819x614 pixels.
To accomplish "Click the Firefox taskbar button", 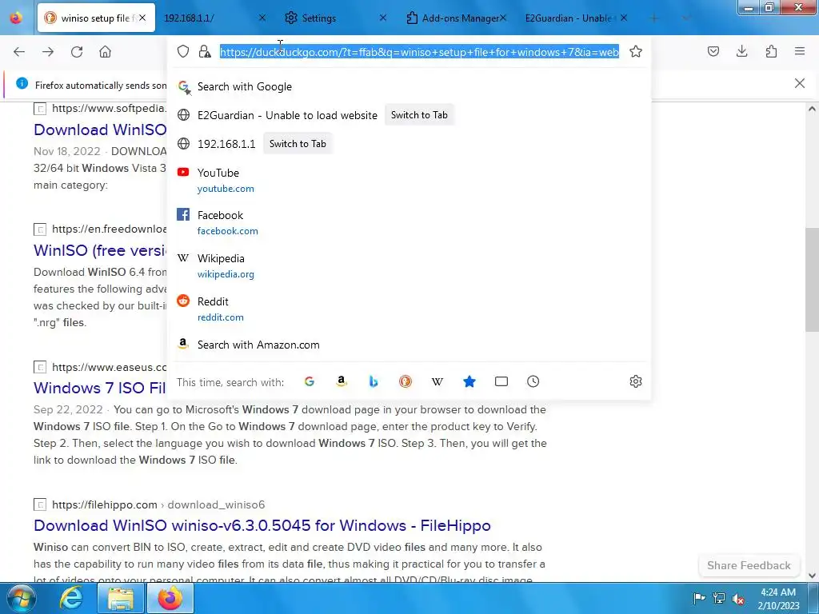I will pyautogui.click(x=170, y=598).
